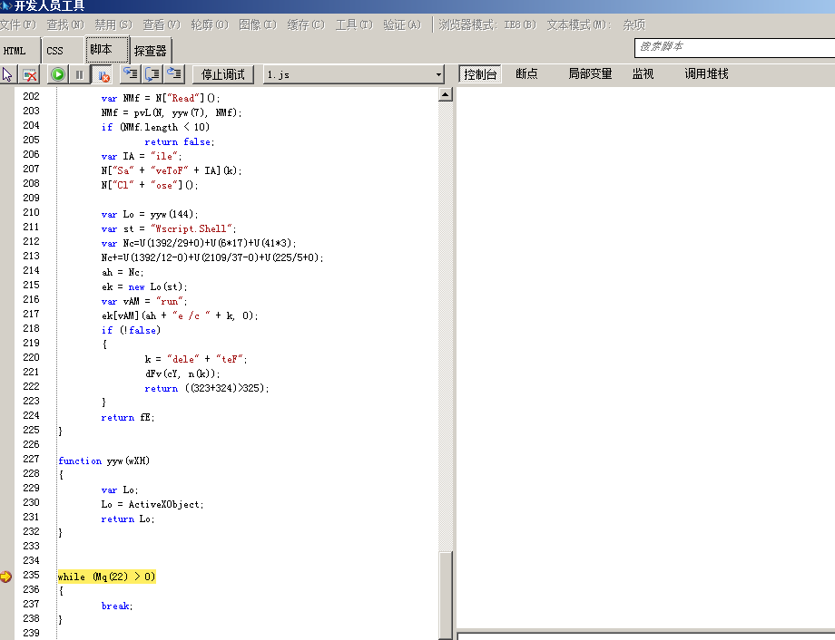Open the 断点 breakpoints pane tab
This screenshot has height=640, width=835.
click(526, 74)
